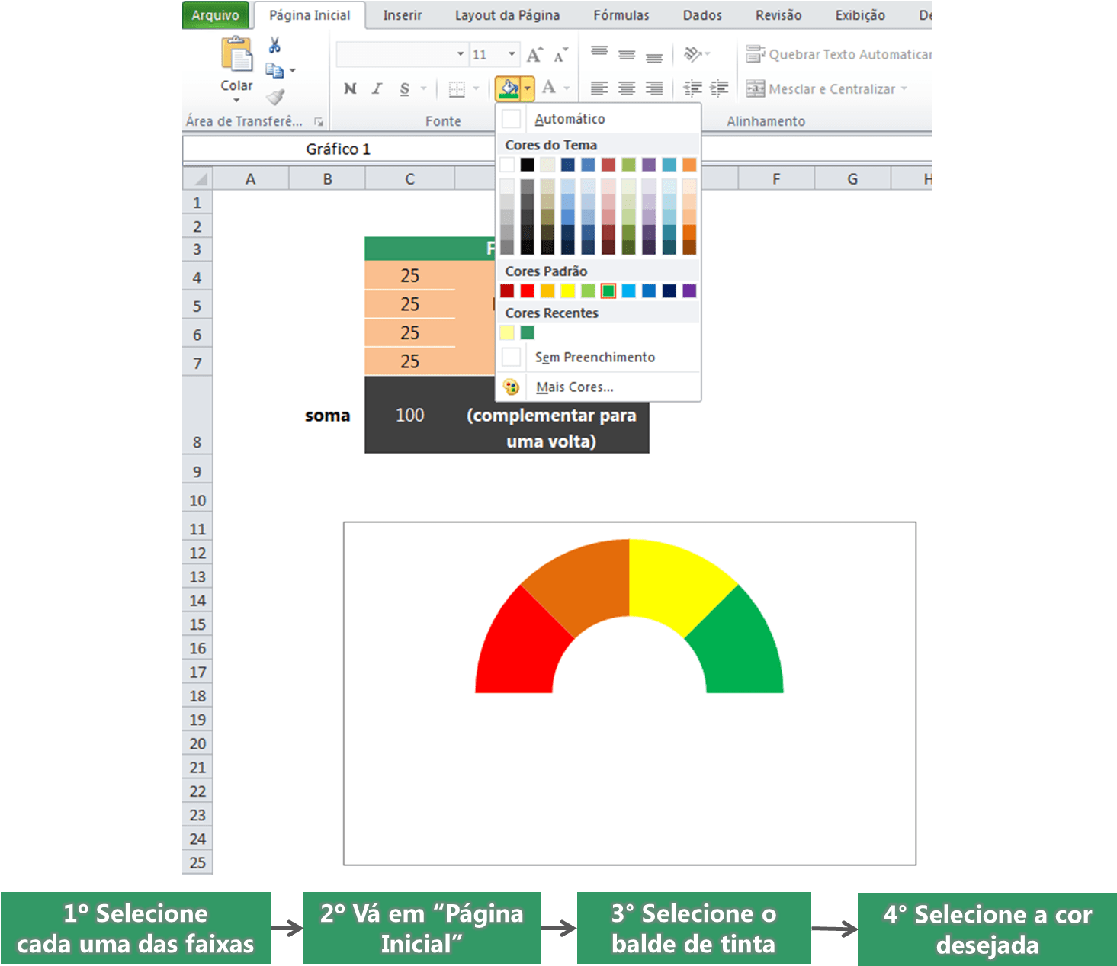The width and height of the screenshot is (1117, 966).
Task: Toggle underline S formatting
Action: 404,88
